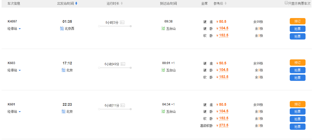The height and width of the screenshot is (140, 315).
Task: Expand 经停站 for train K603
Action: [14, 70]
